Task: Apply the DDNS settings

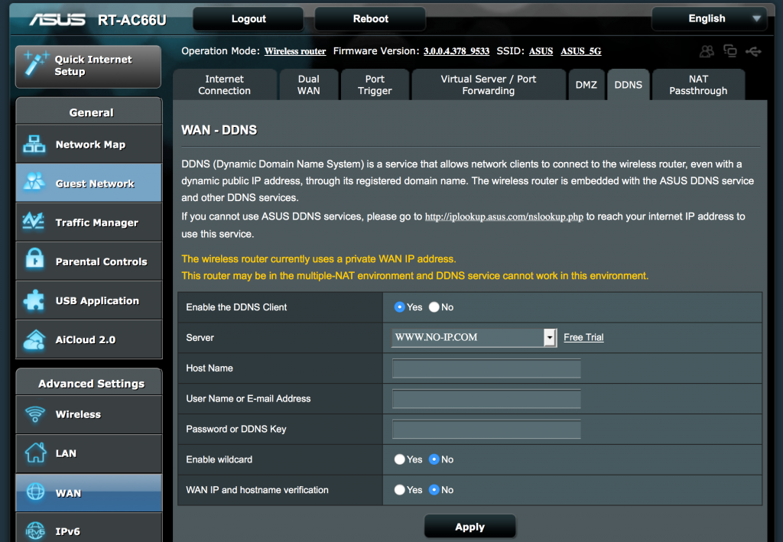Action: [470, 527]
